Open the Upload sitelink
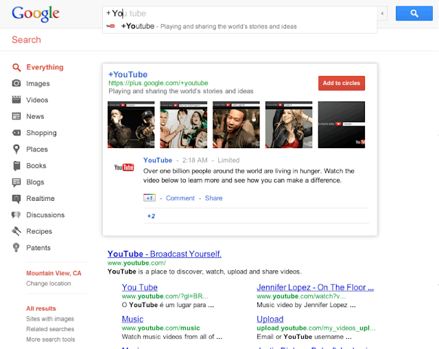 click(x=270, y=320)
